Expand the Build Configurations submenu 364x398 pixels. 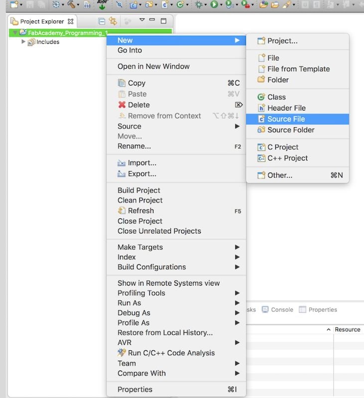click(x=176, y=267)
